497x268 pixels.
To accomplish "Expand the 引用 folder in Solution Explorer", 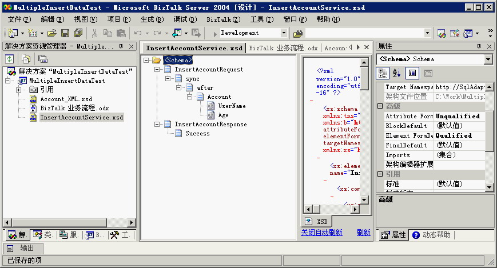I will coord(19,90).
